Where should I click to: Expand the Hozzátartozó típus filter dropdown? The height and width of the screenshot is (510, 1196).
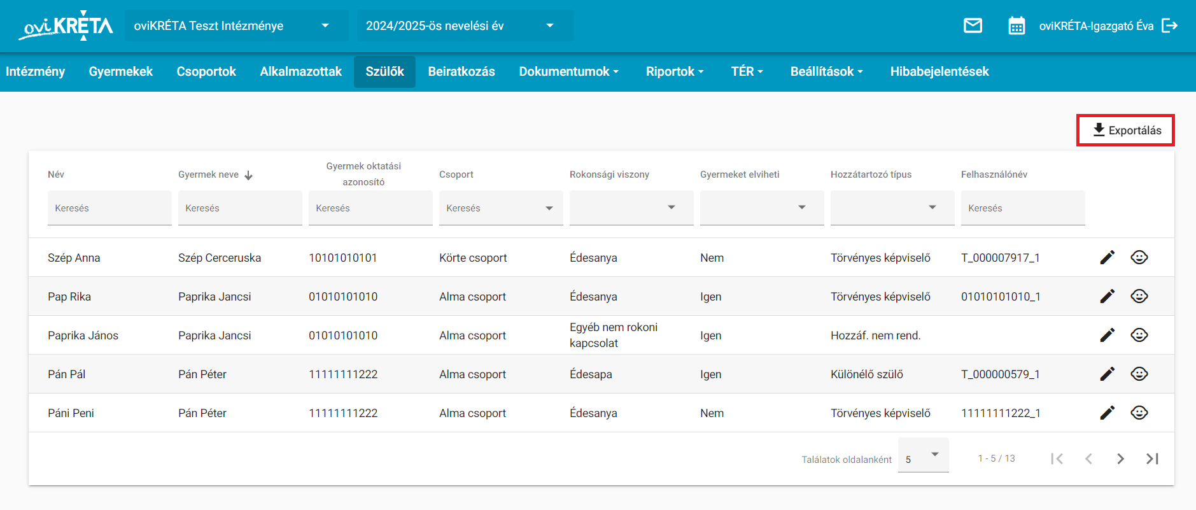coord(932,208)
